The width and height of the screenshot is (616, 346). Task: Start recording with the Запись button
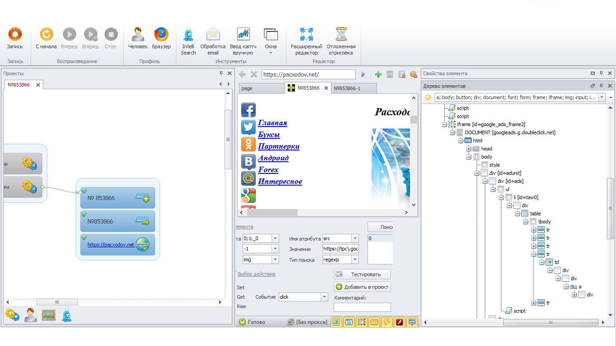tap(15, 38)
